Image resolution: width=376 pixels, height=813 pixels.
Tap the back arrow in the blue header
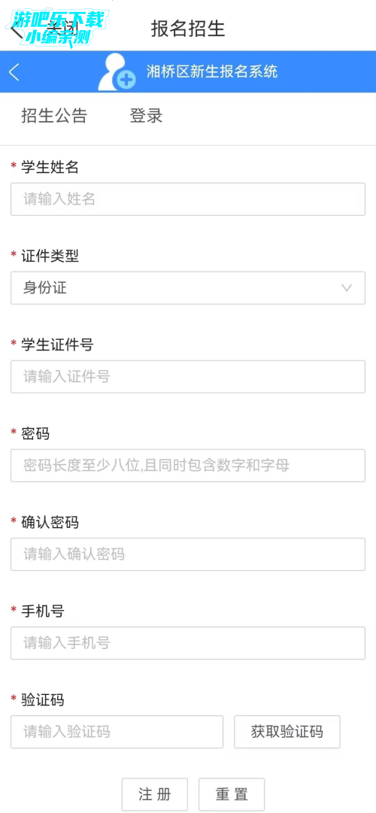[14, 72]
